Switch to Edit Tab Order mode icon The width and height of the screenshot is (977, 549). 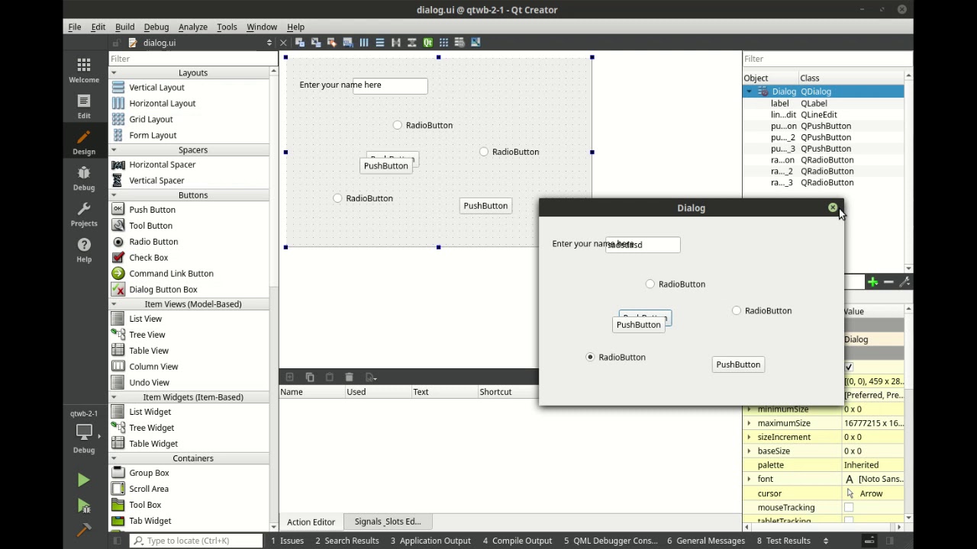click(348, 43)
